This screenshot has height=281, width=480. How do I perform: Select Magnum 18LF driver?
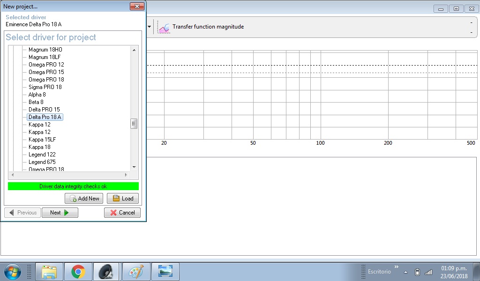(x=45, y=57)
